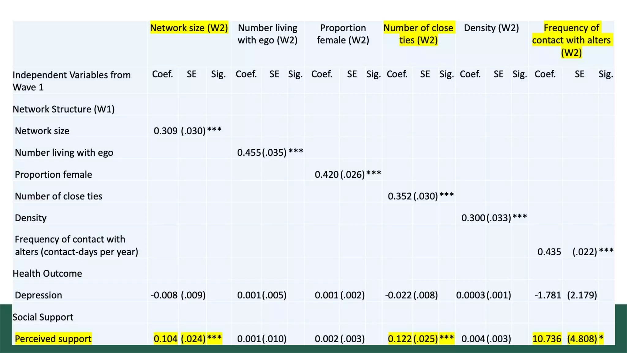627x353 pixels.
Task: Click the 0.309 network size coefficient
Action: tap(165, 131)
